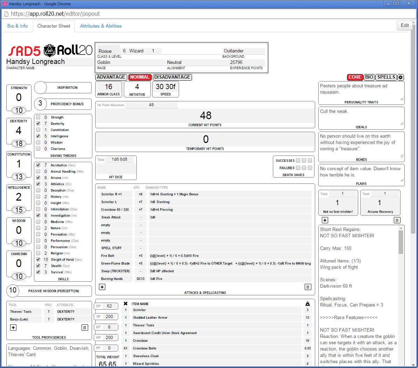Click the inventory weight icon
This screenshot has height=368, width=418.
coord(307,304)
